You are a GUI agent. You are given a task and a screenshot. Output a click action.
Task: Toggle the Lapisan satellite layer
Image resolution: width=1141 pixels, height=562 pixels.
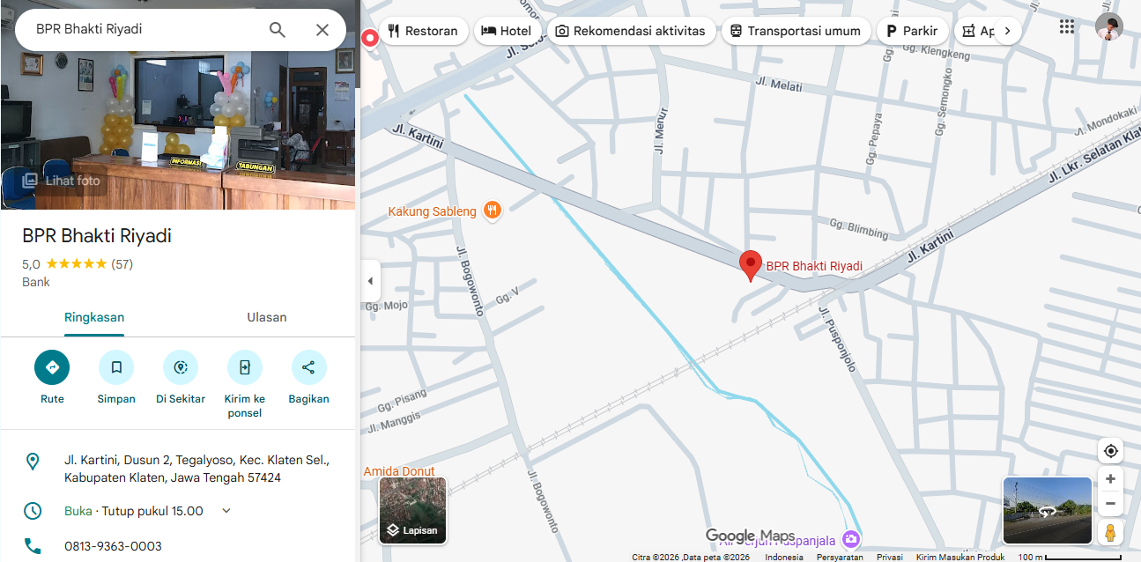[413, 510]
